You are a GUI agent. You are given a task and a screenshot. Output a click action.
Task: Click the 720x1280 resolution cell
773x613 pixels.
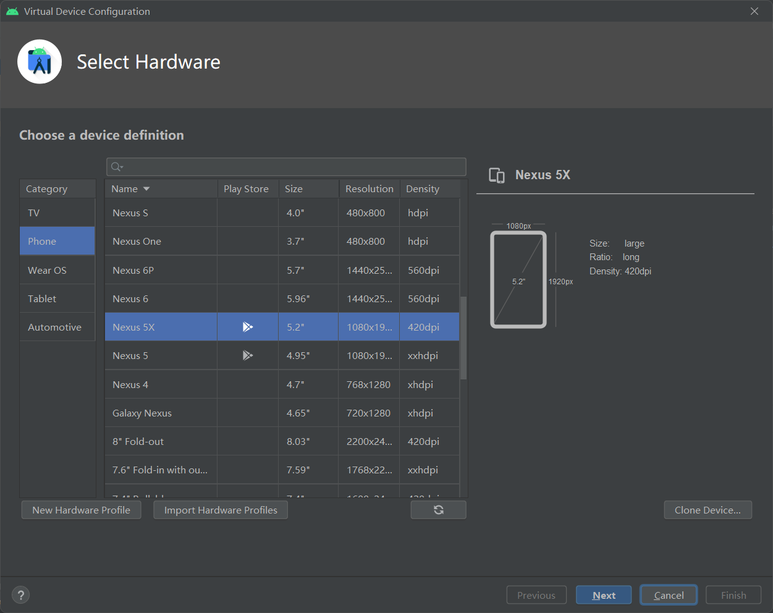pyautogui.click(x=369, y=413)
